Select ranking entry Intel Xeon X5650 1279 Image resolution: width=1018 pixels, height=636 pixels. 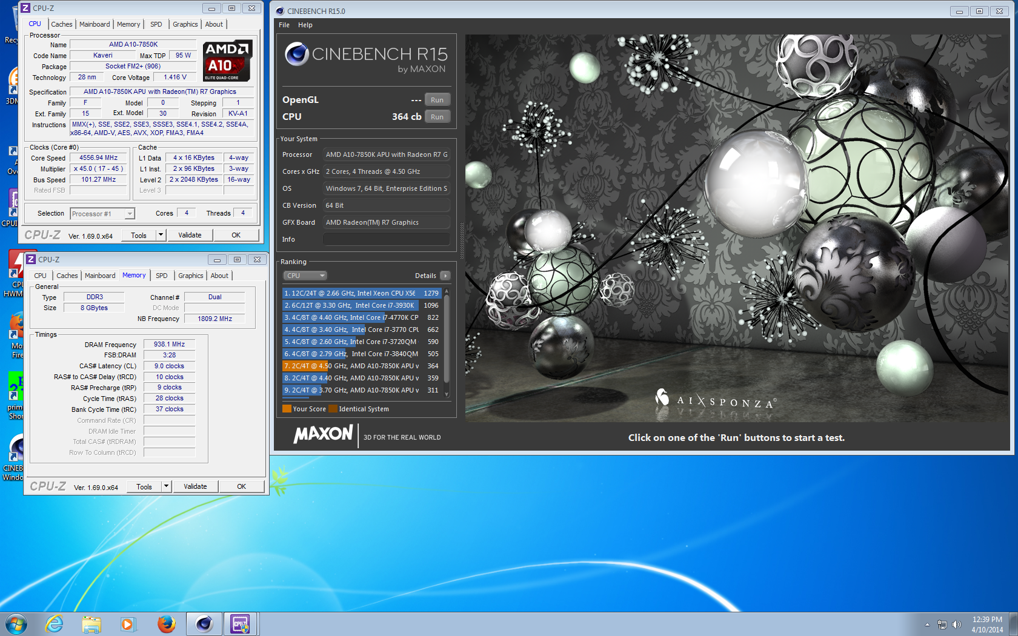click(362, 293)
